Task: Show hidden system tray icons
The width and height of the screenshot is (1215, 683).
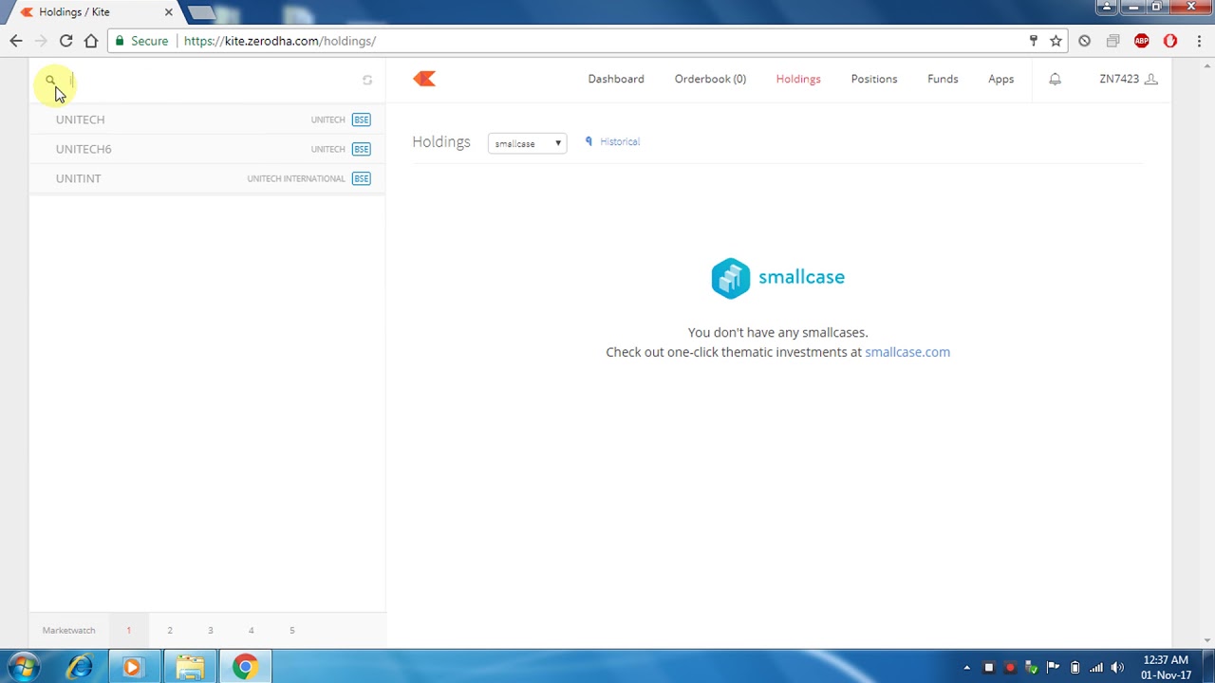Action: (966, 667)
